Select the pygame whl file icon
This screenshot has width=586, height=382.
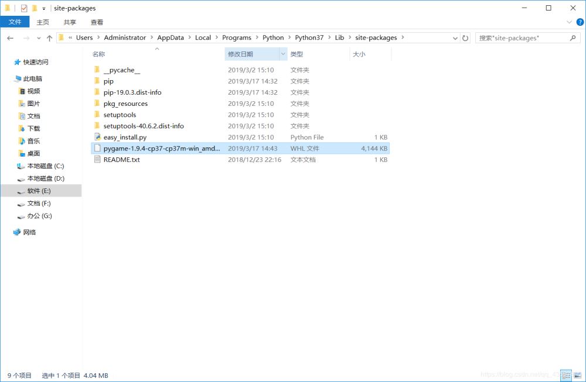(97, 148)
